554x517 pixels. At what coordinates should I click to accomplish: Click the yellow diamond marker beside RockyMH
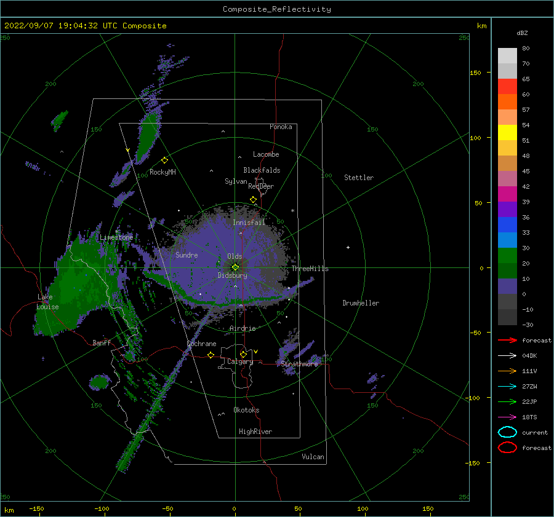164,160
